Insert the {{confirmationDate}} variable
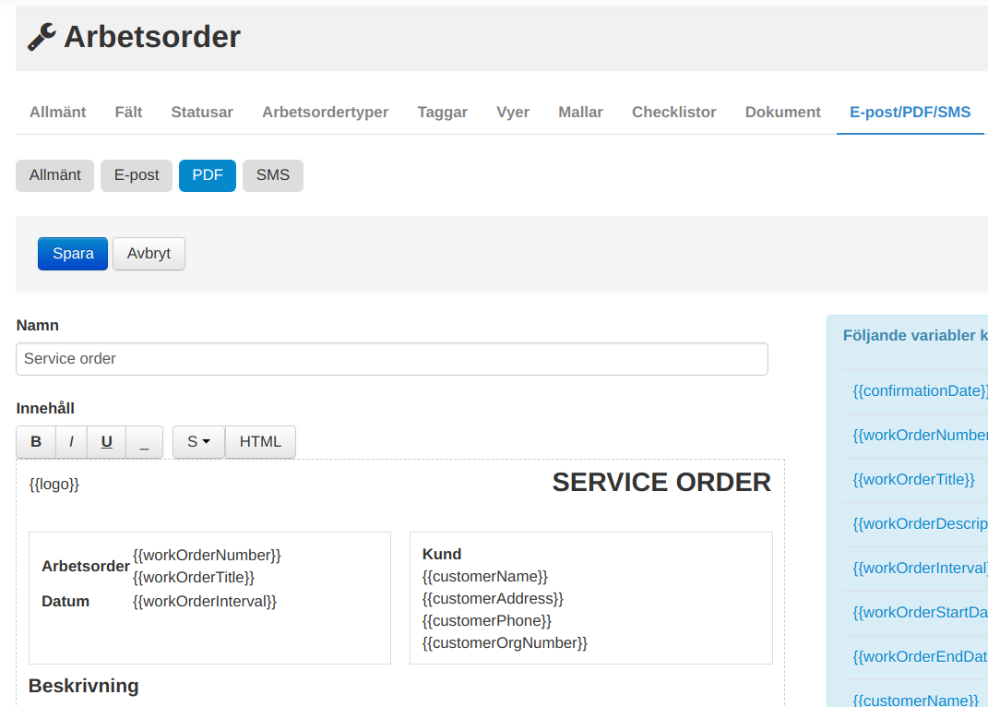The width and height of the screenshot is (988, 707). [x=920, y=391]
